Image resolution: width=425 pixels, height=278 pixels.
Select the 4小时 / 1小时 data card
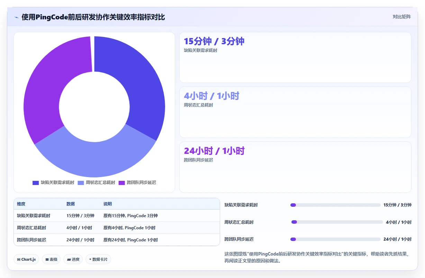tap(295, 112)
